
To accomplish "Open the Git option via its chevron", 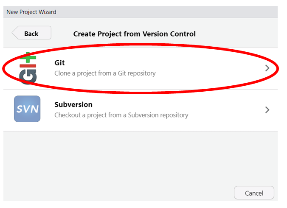I will point(267,68).
